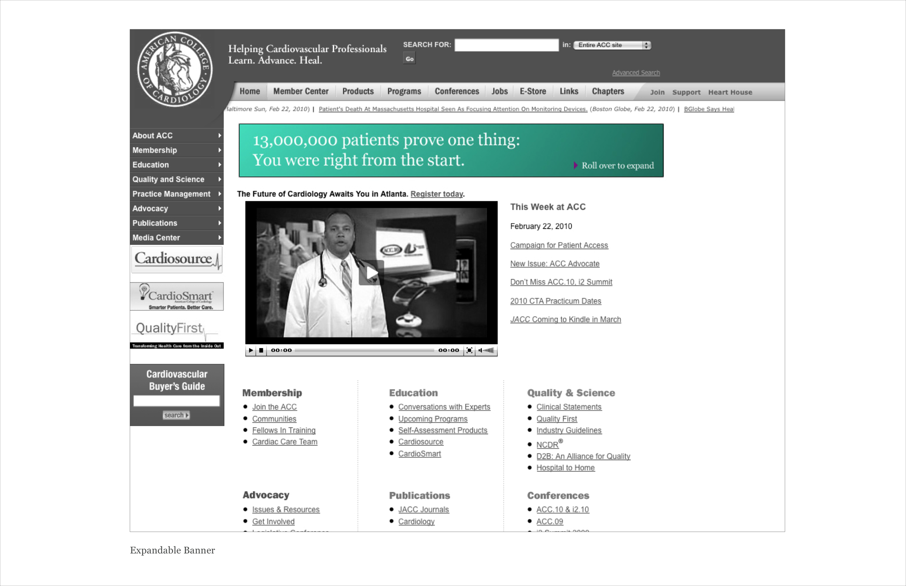906x586 pixels.
Task: Open D2B: An Alliance for Quality link
Action: pos(583,456)
